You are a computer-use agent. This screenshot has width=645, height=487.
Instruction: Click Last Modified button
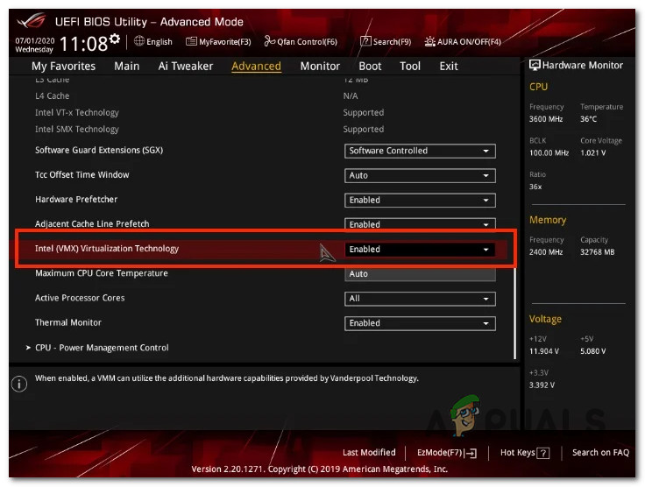click(x=369, y=453)
